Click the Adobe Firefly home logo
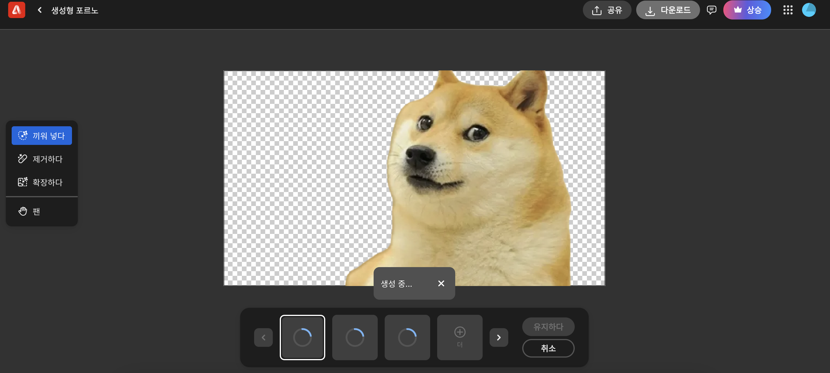 [16, 10]
